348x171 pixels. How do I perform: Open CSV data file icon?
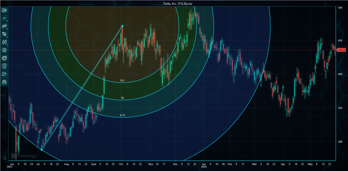5,10
